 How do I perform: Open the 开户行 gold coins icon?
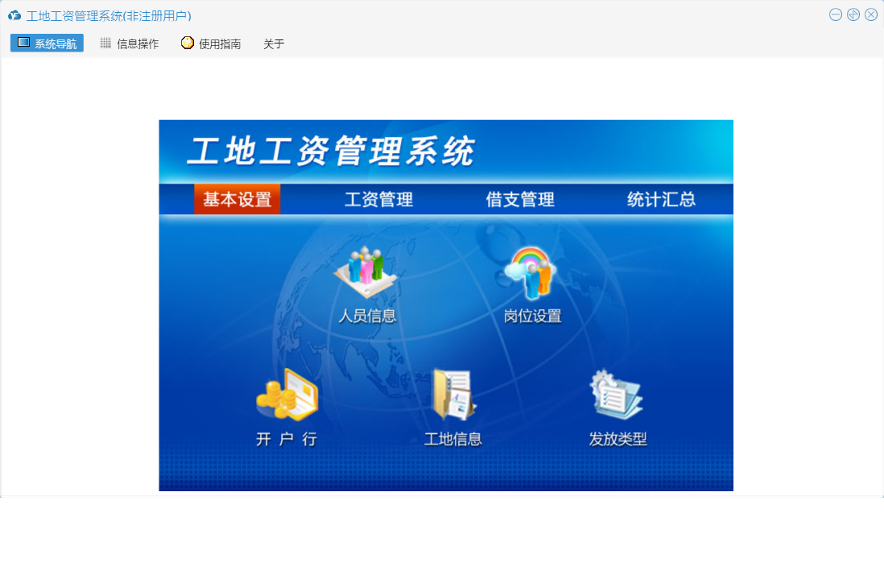tap(287, 395)
